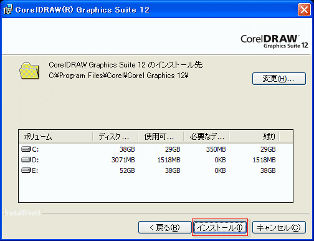
Task: Click the yellow install folder icon
Action: tap(29, 71)
